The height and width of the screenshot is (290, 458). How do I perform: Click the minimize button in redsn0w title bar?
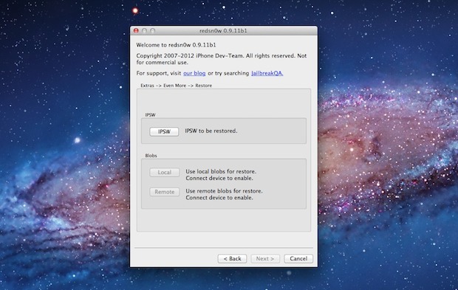coord(144,30)
